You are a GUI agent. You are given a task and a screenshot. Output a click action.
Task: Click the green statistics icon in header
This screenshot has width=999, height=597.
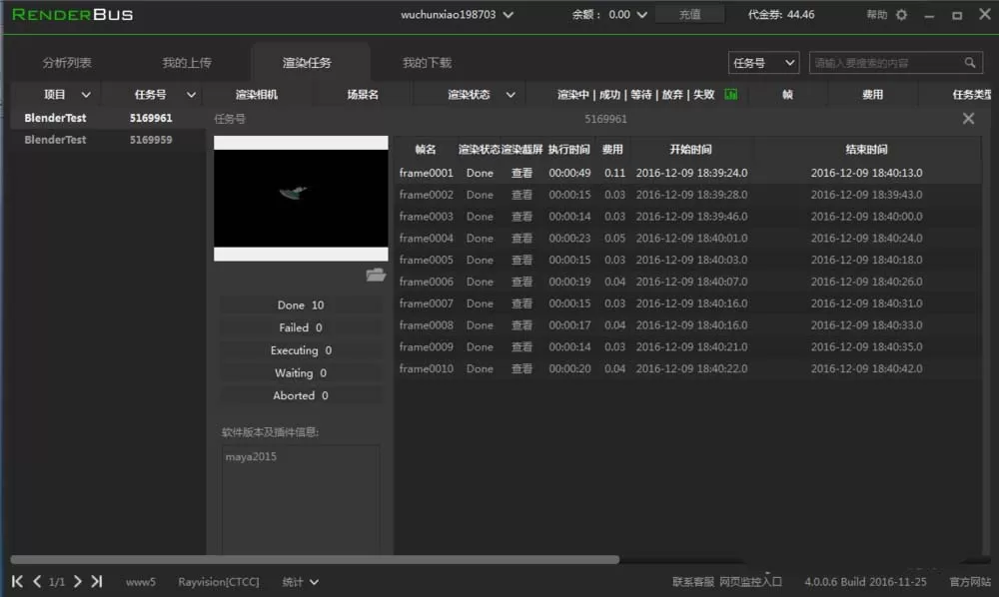(731, 94)
